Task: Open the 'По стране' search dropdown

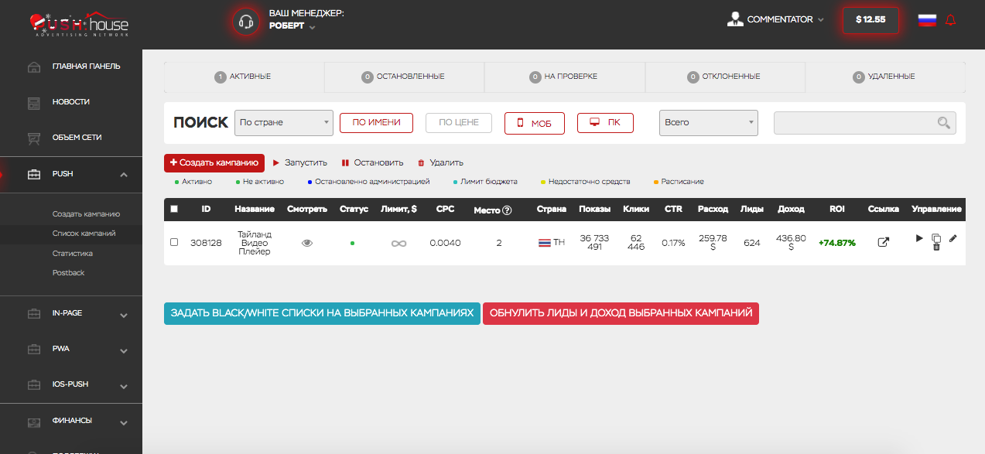Action: point(283,122)
